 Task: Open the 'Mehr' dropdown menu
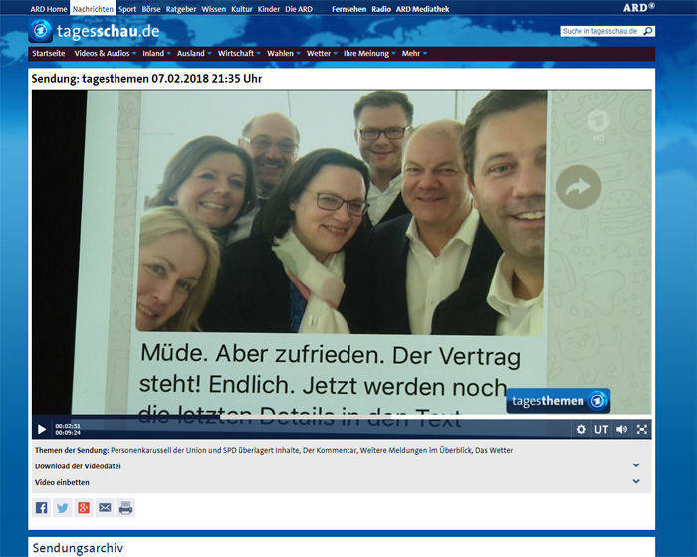(414, 53)
